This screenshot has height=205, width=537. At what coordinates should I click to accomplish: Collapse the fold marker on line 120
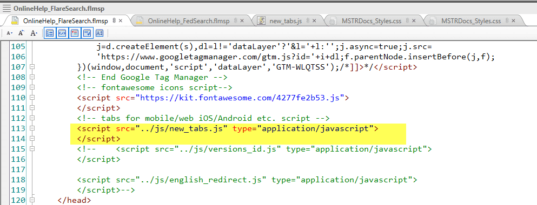click(x=32, y=200)
